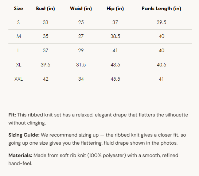Click the Size column header
Image resolution: width=199 pixels, height=176 pixels.
pyautogui.click(x=19, y=9)
